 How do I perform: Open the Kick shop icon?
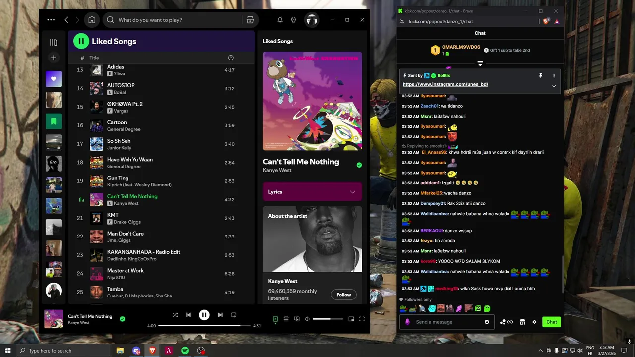[x=522, y=322]
